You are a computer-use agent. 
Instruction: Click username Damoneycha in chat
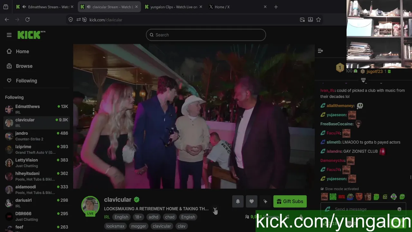332,160
